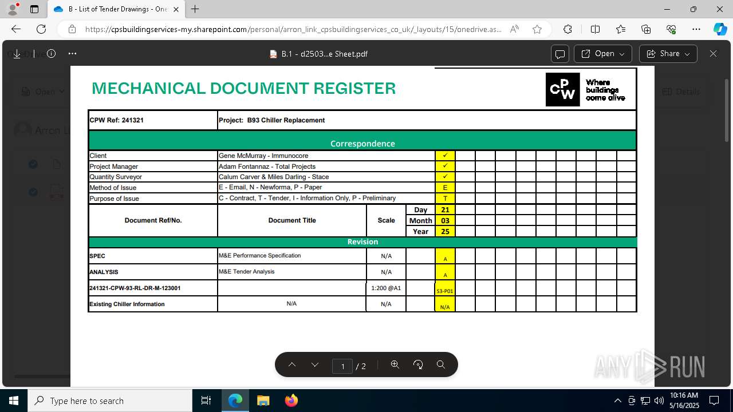
Task: Click the 1:200 @A1 scale cell
Action: 386,288
